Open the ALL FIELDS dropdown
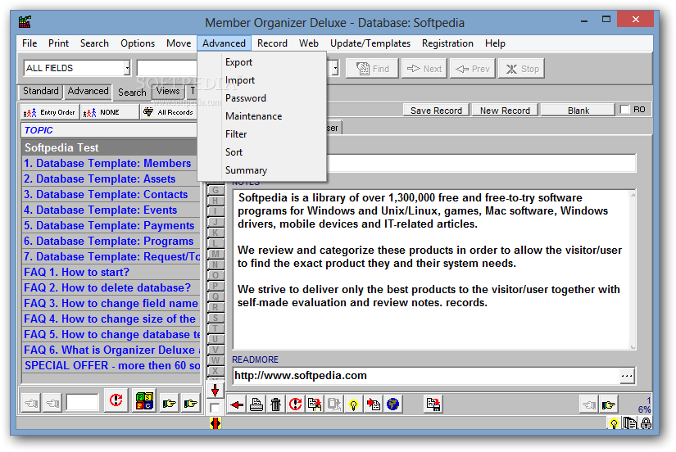The height and width of the screenshot is (452, 676). [x=127, y=68]
